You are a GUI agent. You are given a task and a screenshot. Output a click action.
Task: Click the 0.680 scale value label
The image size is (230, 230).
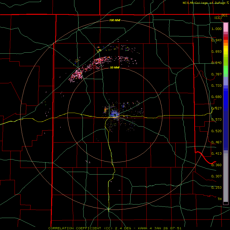tap(216, 97)
